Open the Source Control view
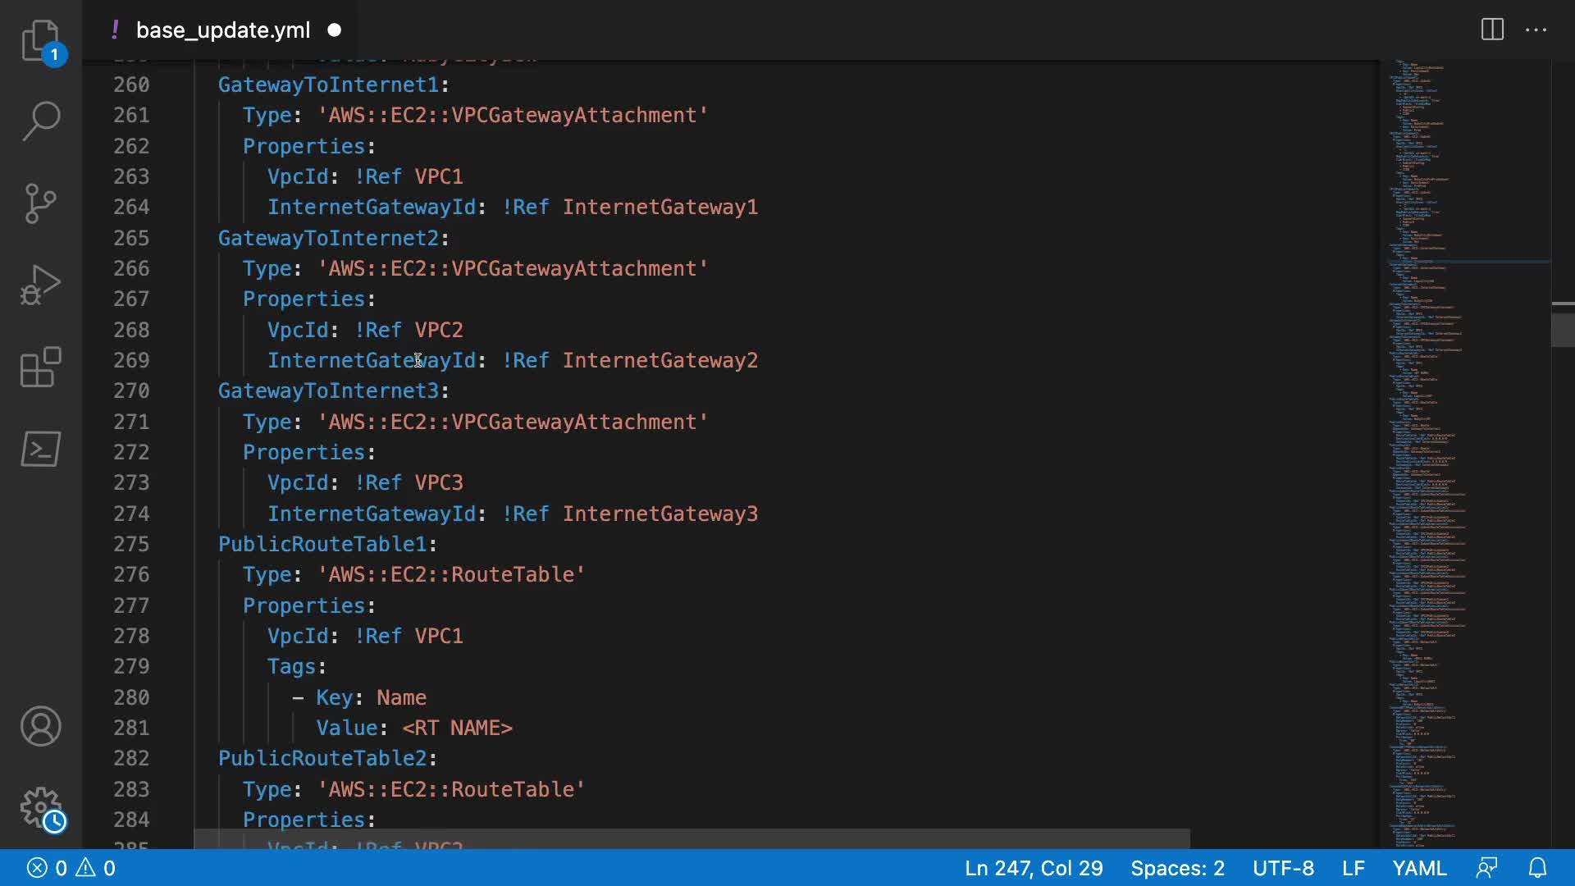 pyautogui.click(x=40, y=203)
